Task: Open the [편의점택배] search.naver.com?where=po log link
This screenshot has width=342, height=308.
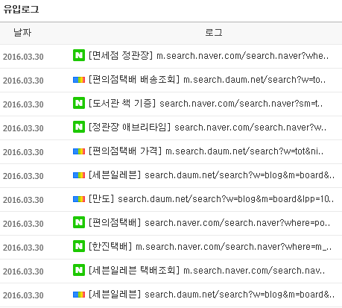Action: 209,222
